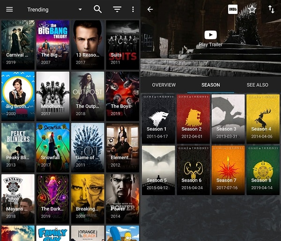Switch to the Overview tab

pos(164,85)
